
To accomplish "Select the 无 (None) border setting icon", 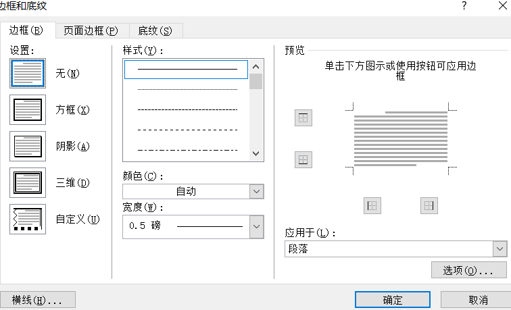I will pyautogui.click(x=28, y=73).
